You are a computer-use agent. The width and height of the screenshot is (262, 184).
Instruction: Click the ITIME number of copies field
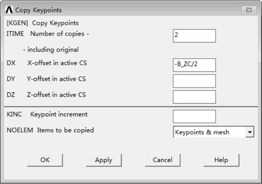coord(194,35)
